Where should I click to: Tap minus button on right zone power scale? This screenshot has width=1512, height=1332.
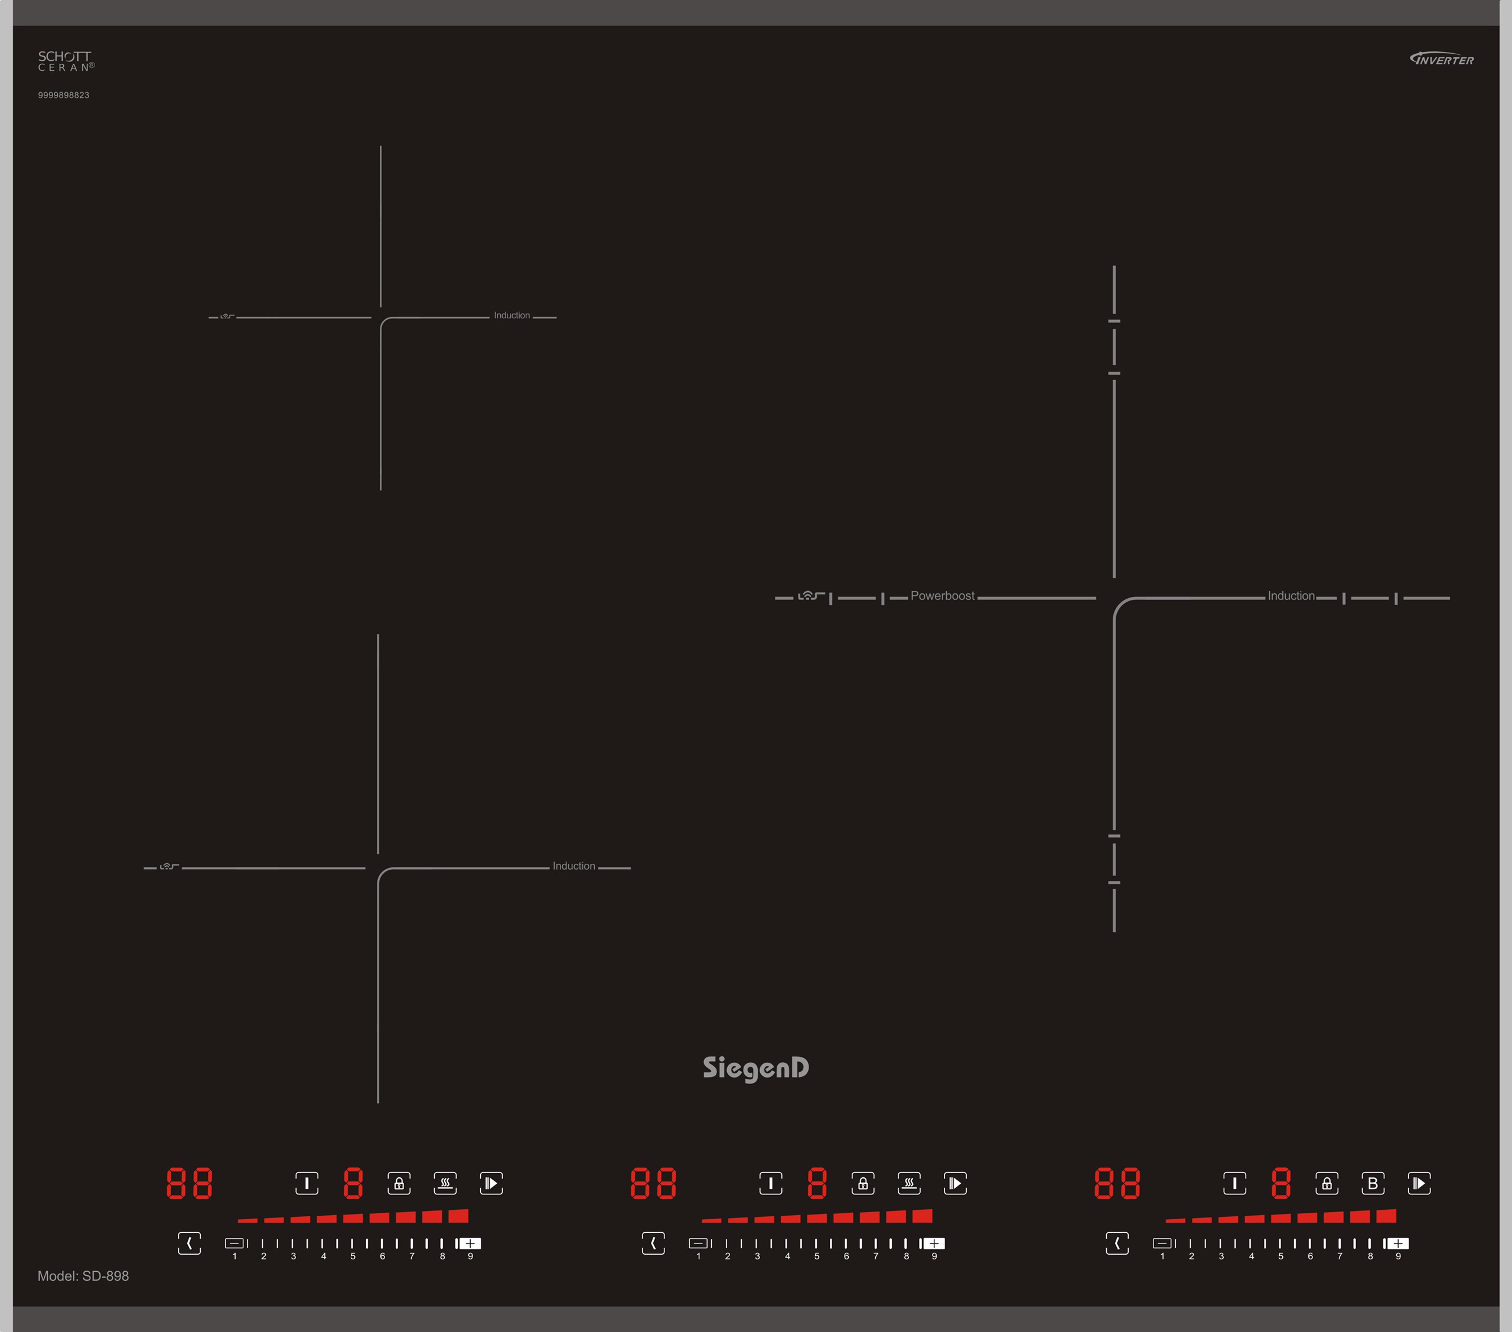coord(1162,1243)
